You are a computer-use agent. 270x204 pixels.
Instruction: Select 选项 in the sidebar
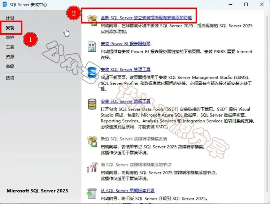(x=10, y=78)
